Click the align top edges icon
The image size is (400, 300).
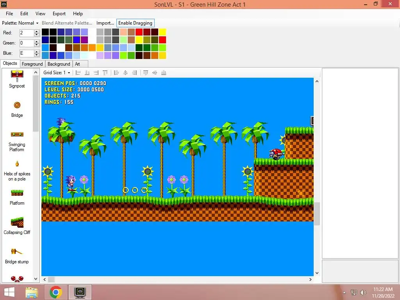point(146,73)
